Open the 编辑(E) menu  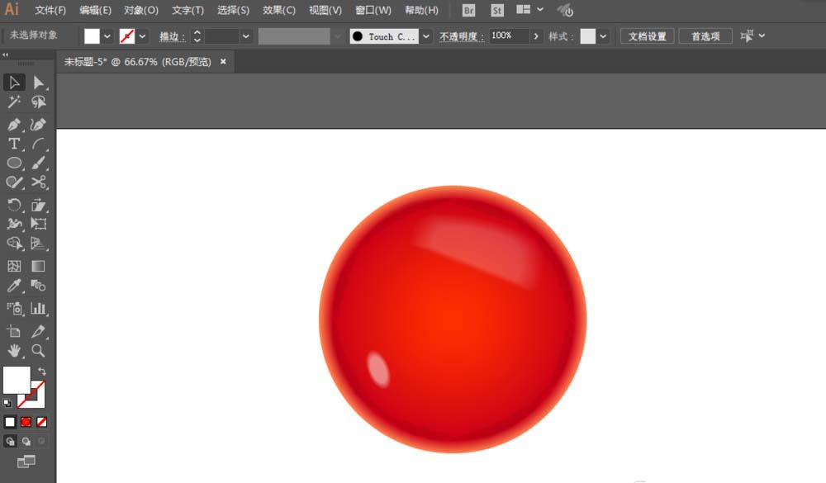[95, 10]
